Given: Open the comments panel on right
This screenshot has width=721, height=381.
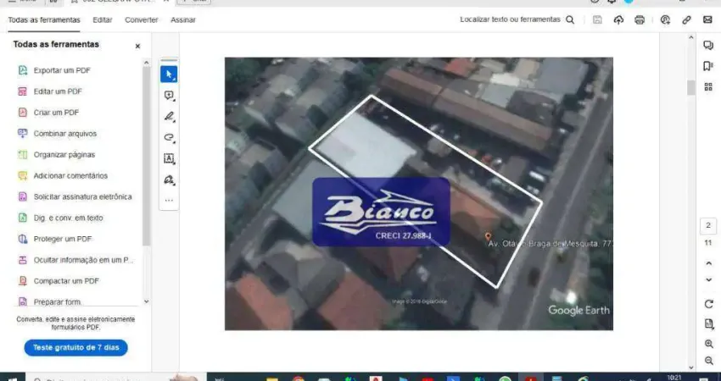Looking at the screenshot, I should (708, 45).
